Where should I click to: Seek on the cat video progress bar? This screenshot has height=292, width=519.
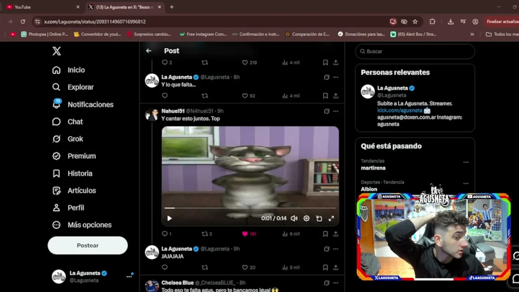pos(250,208)
